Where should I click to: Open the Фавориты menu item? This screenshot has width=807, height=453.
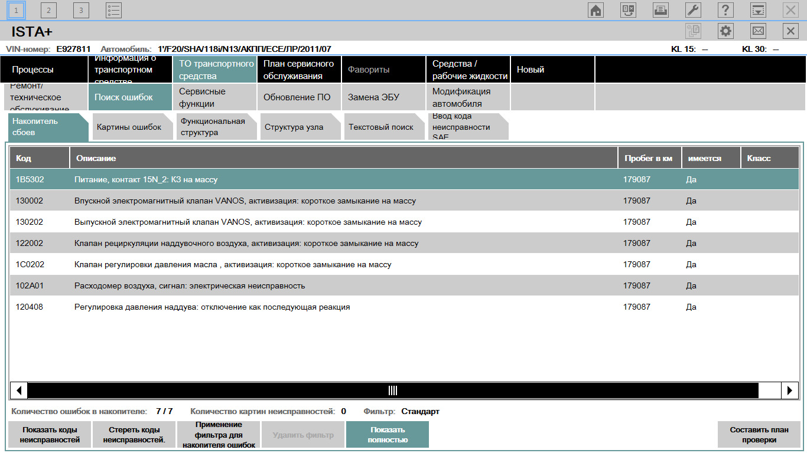(383, 70)
